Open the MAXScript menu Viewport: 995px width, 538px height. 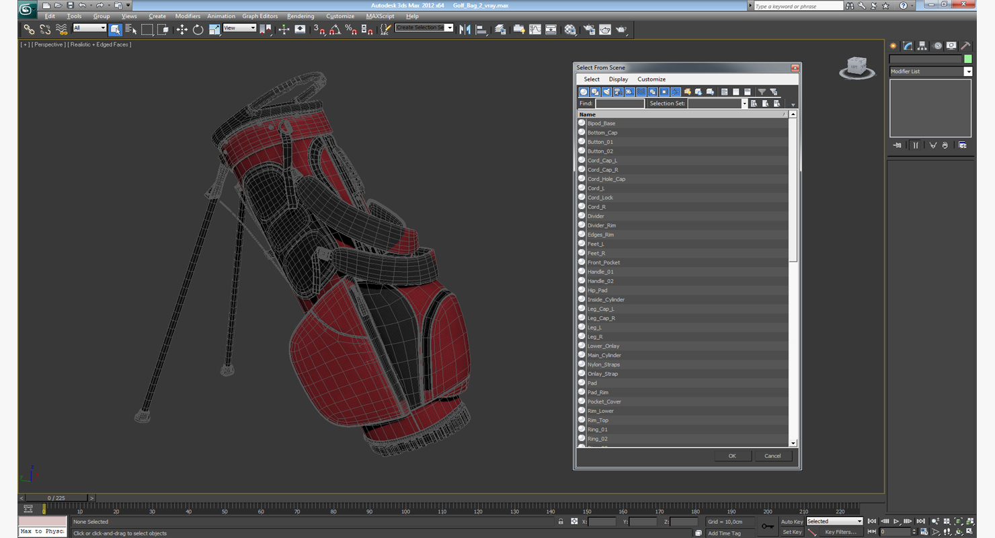coord(381,16)
